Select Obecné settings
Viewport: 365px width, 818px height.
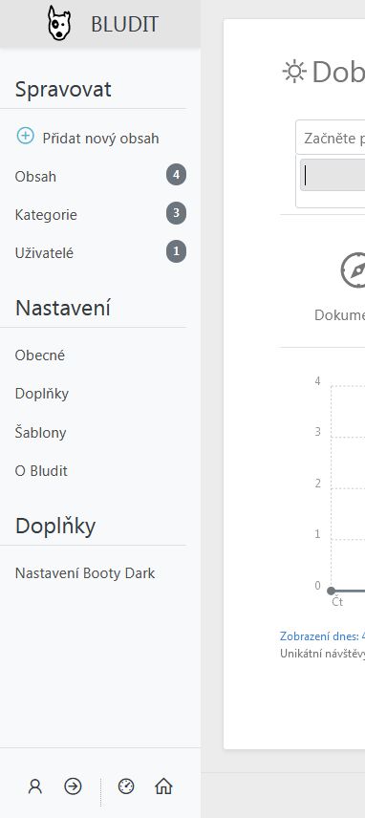coord(40,355)
